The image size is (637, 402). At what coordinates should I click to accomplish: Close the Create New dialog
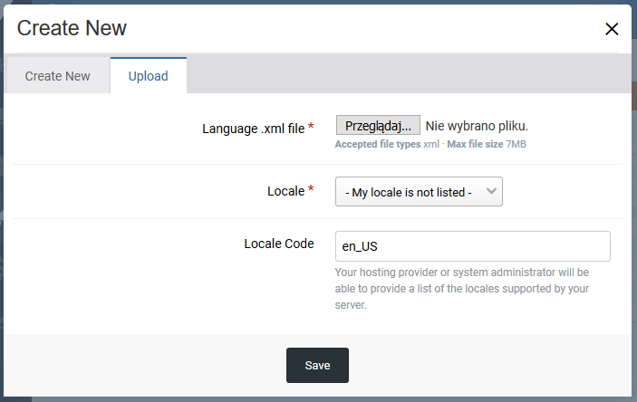(x=612, y=29)
